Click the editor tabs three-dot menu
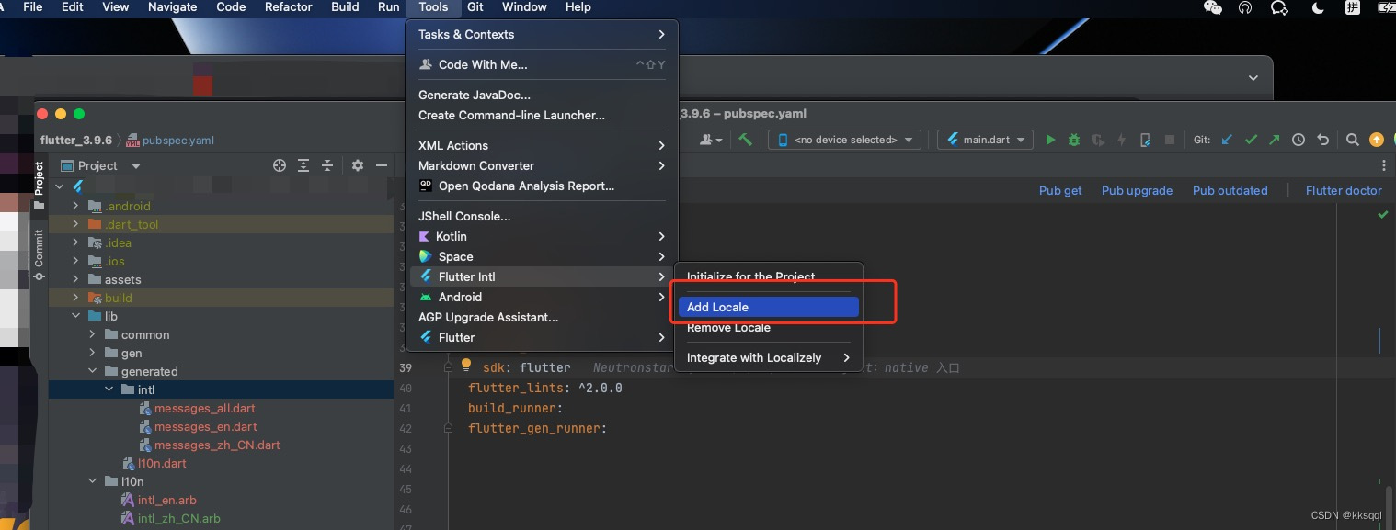The height and width of the screenshot is (530, 1396). (x=1384, y=165)
